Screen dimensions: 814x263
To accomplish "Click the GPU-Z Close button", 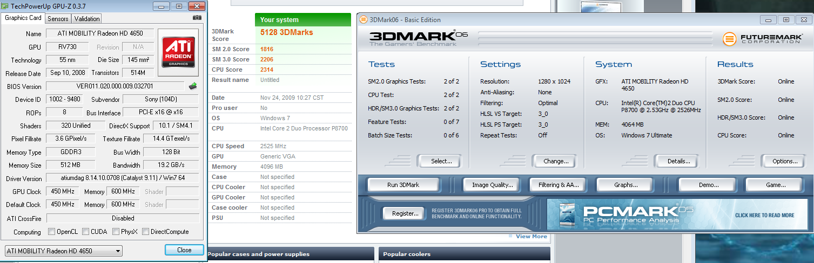I will pos(184,250).
